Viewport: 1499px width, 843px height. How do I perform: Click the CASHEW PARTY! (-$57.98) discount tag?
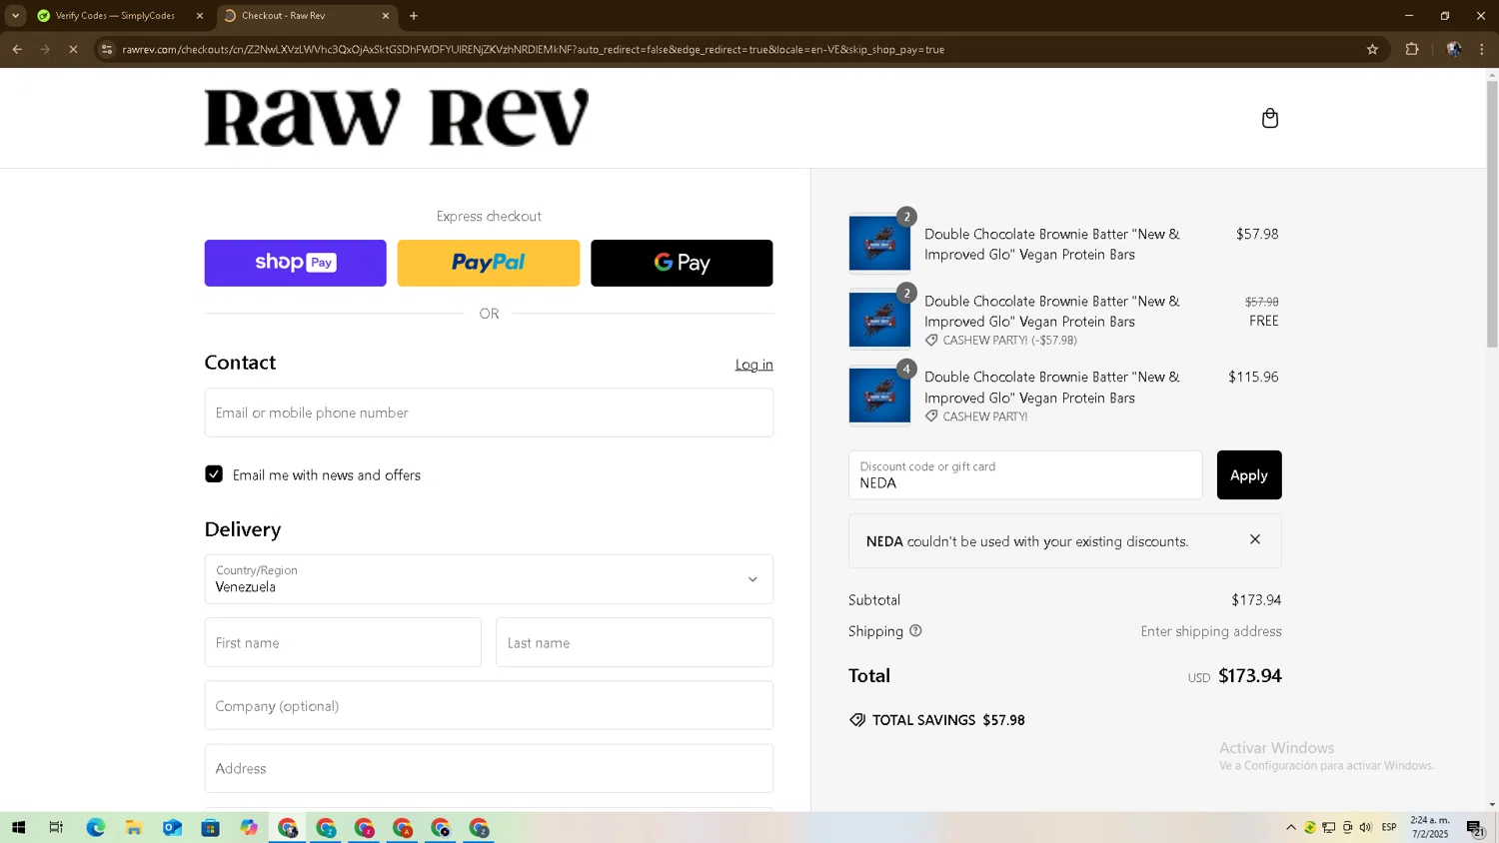1001,341
